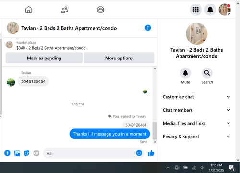
Task: Click the "You replied to Tavian" label
Action: coord(127,116)
